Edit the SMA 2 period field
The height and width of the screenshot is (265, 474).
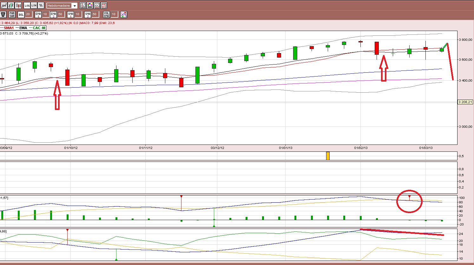95,15
